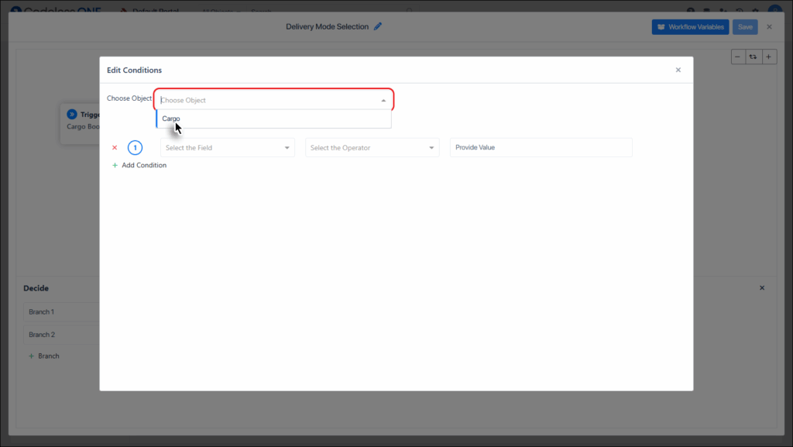Zoom in canvas with plus icon
Image resolution: width=793 pixels, height=447 pixels.
click(x=769, y=57)
